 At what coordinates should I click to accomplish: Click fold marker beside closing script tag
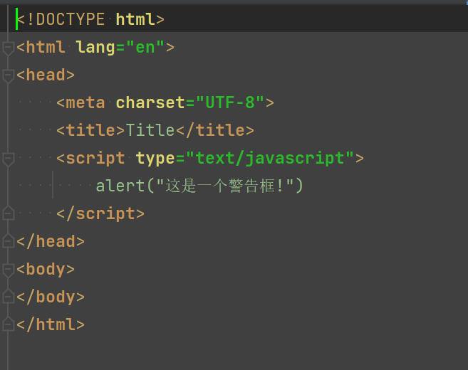[x=8, y=213]
